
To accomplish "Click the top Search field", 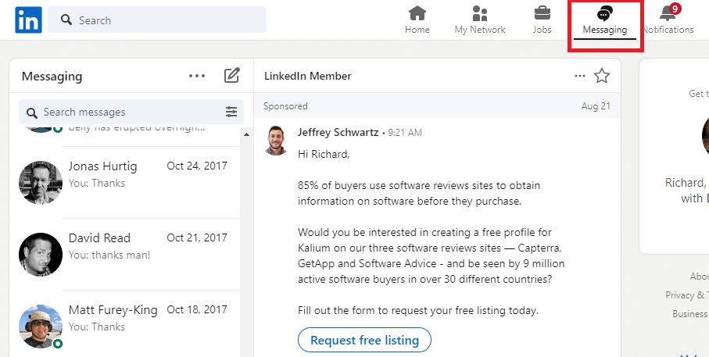I will [156, 20].
